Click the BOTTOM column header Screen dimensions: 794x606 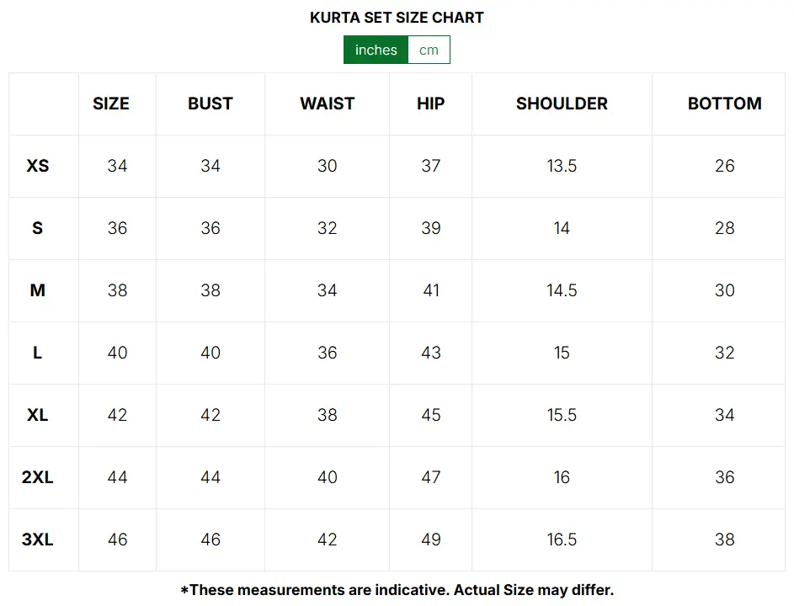(x=724, y=104)
